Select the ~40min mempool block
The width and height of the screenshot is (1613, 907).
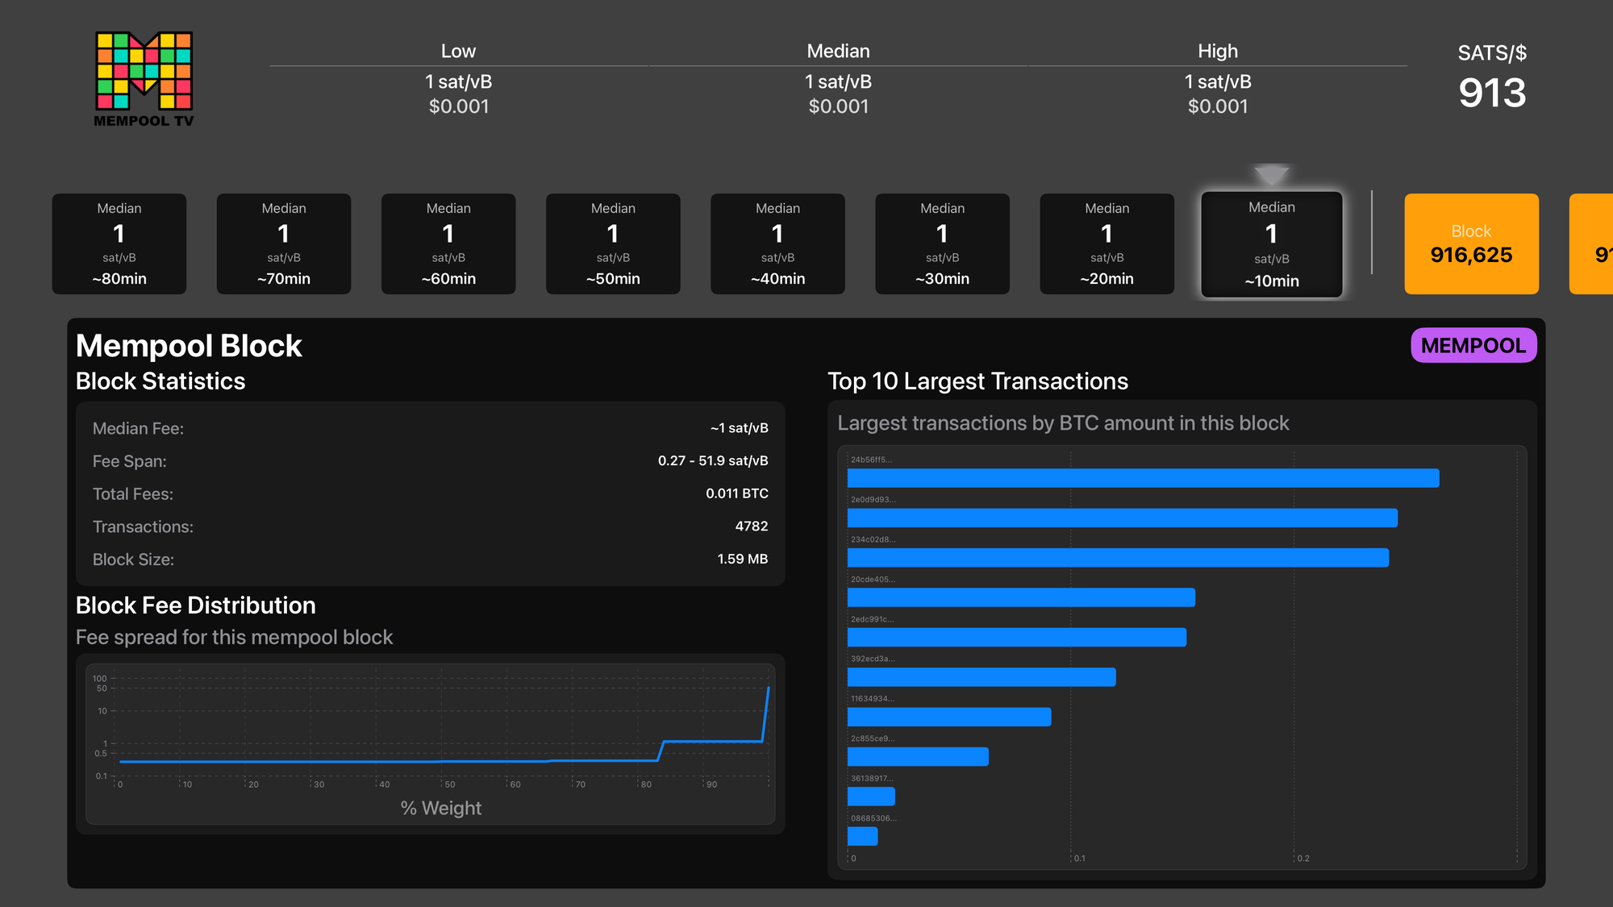click(x=777, y=244)
